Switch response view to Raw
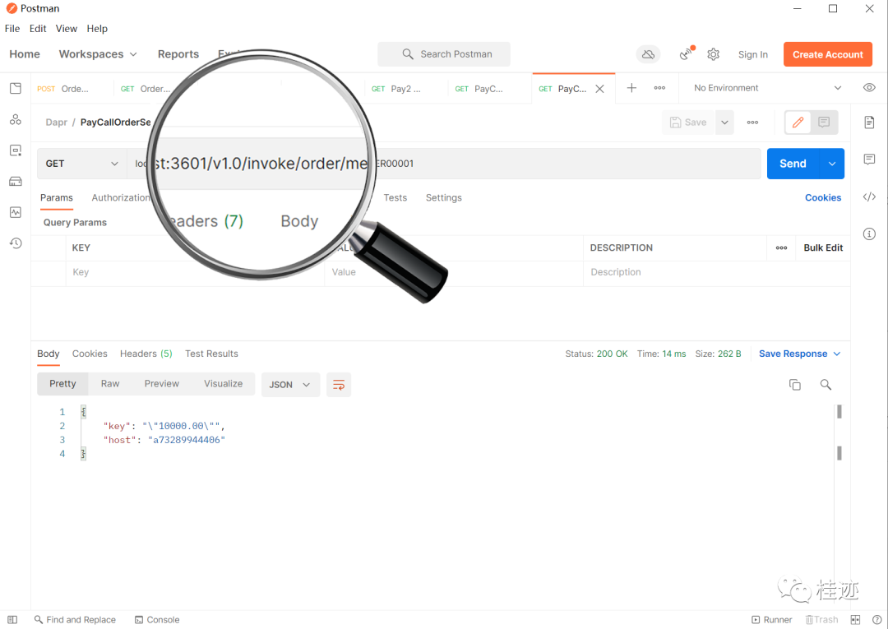Viewport: 888px width, 629px height. click(x=110, y=384)
